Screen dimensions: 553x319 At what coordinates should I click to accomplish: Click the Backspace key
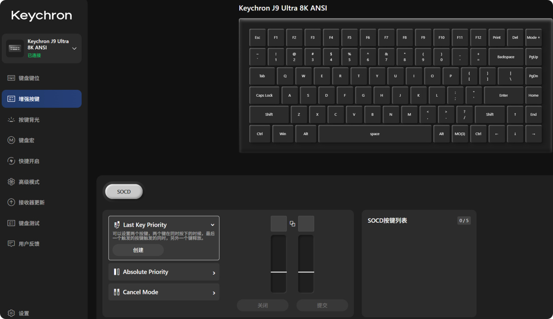(x=506, y=57)
